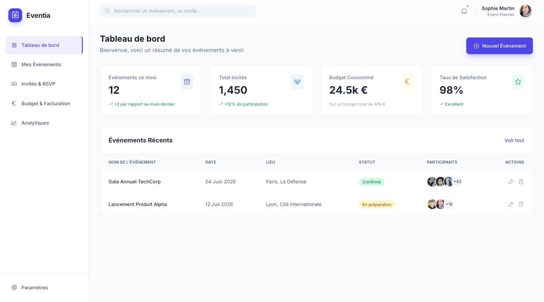Click the Eventia brand name
Image resolution: width=544 pixels, height=302 pixels.
tap(38, 15)
